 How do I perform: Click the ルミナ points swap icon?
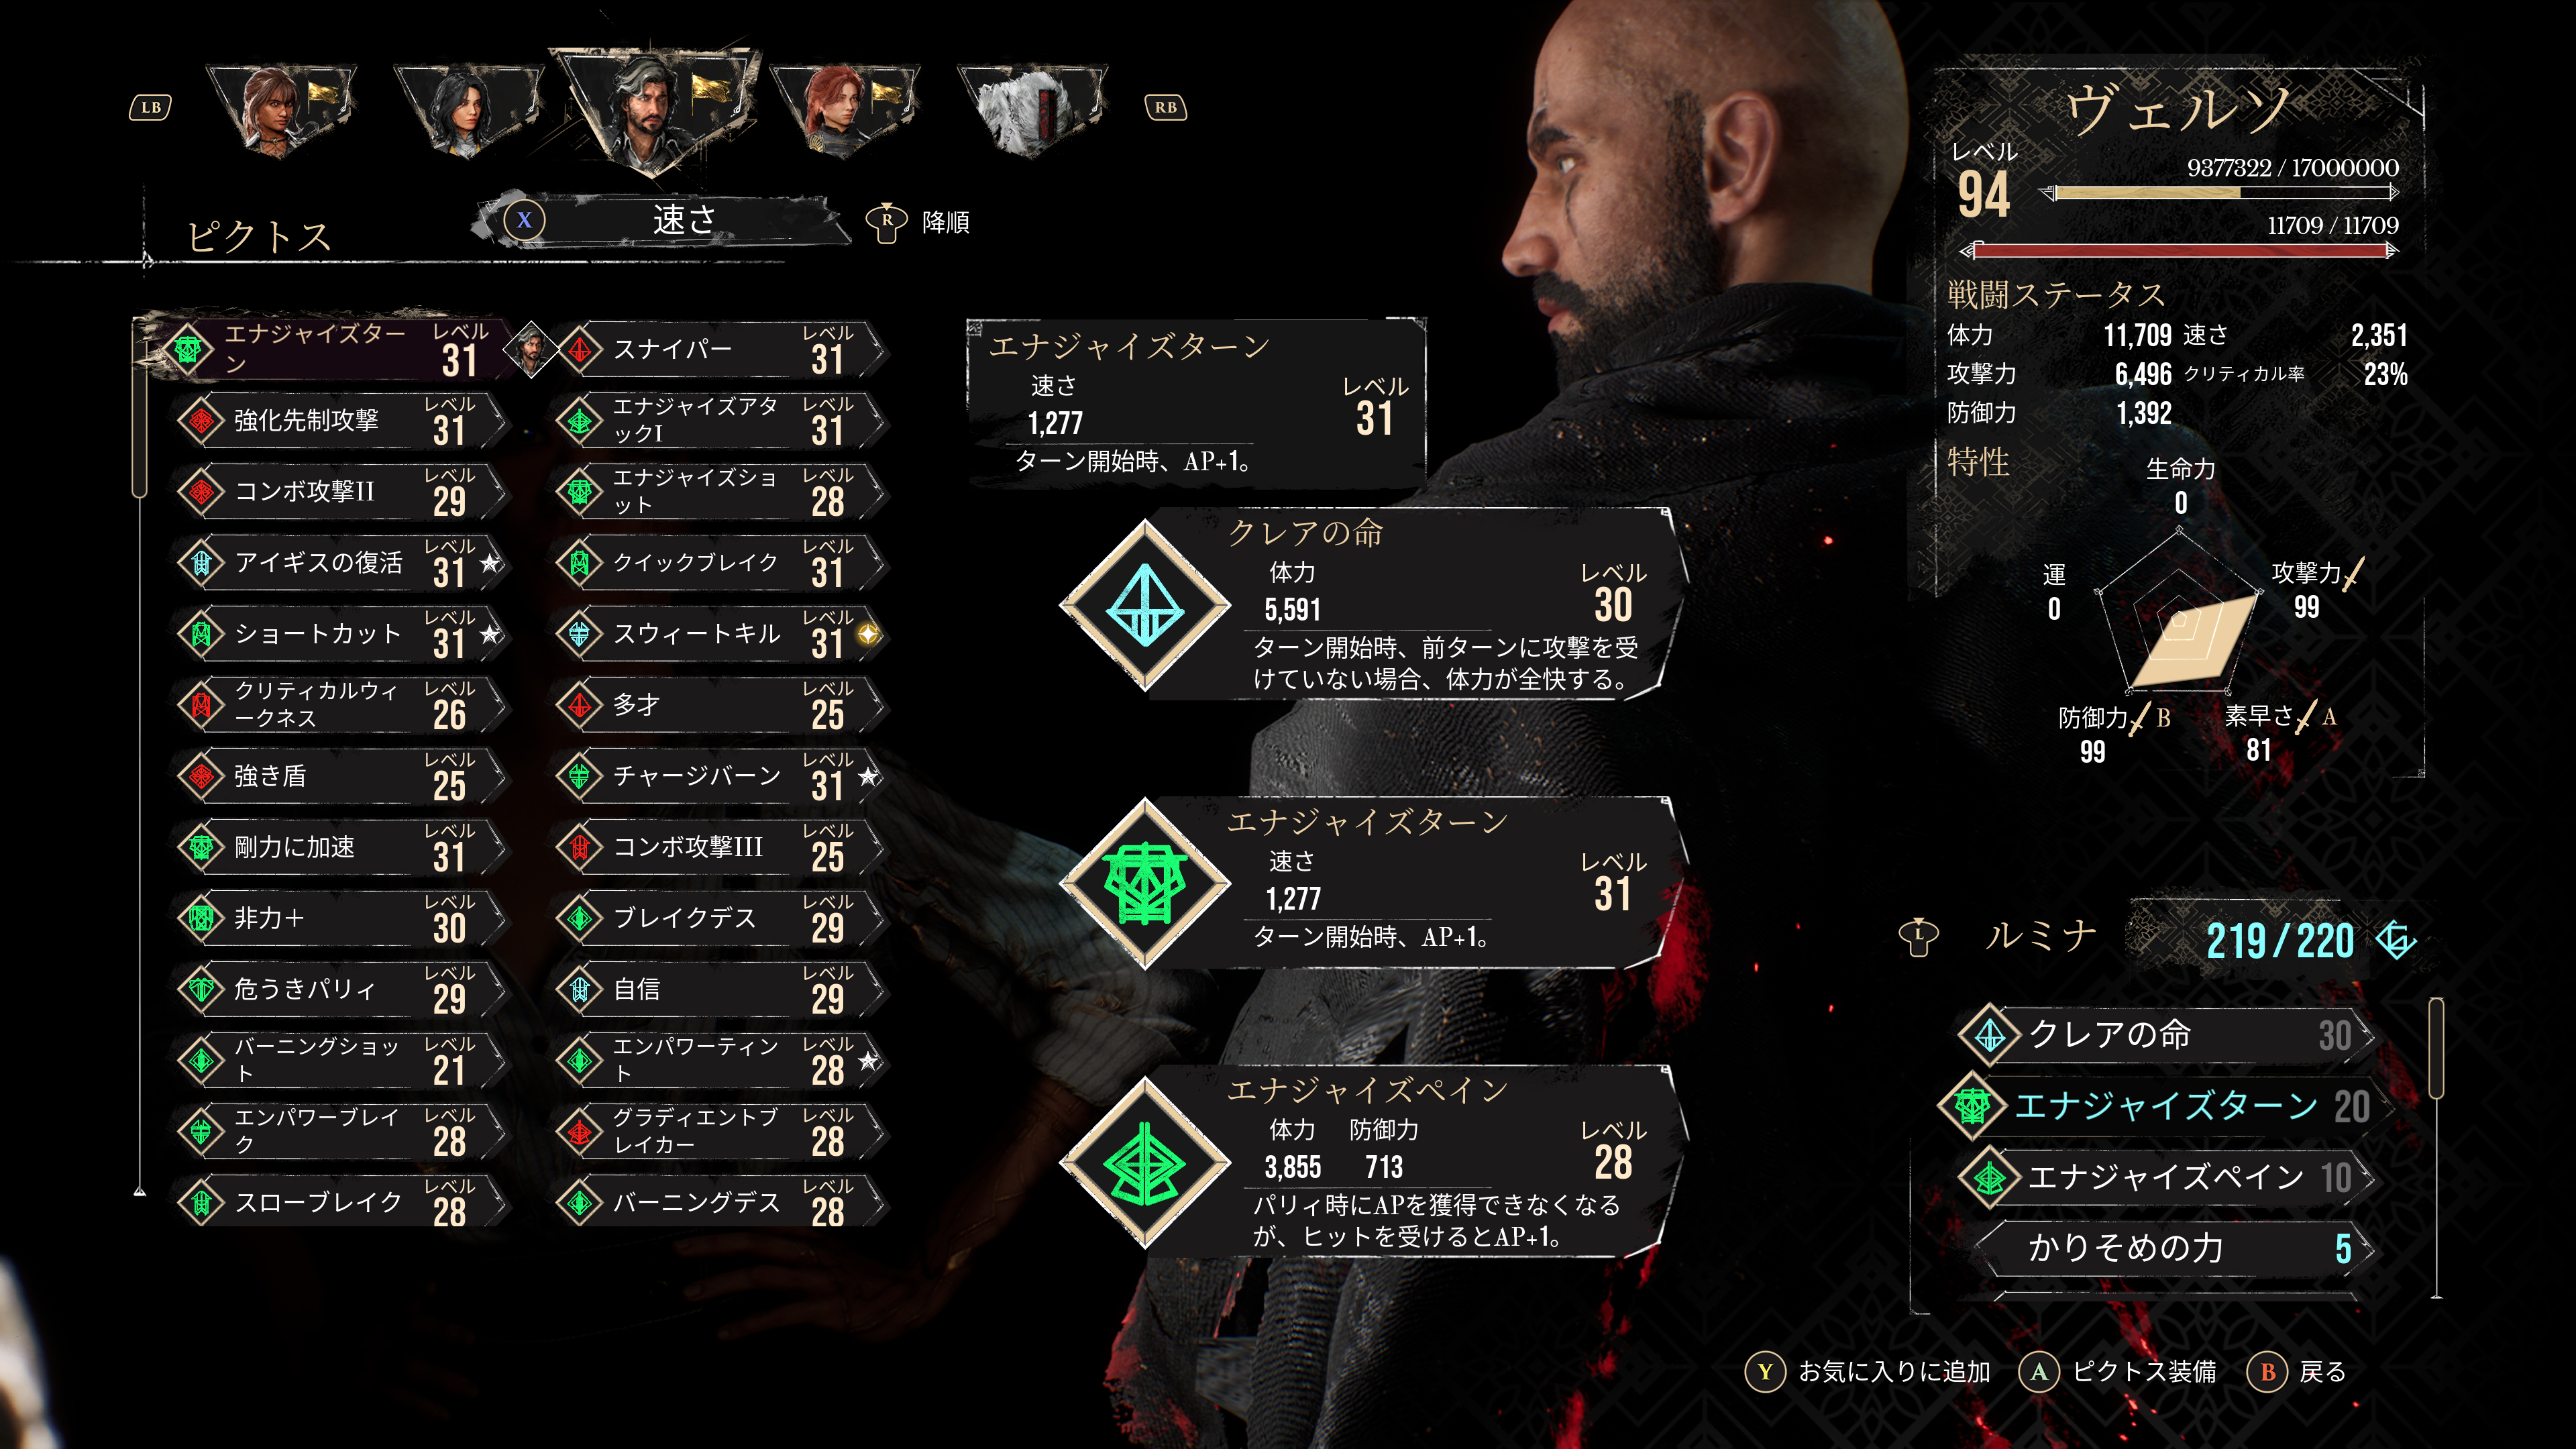2396,939
